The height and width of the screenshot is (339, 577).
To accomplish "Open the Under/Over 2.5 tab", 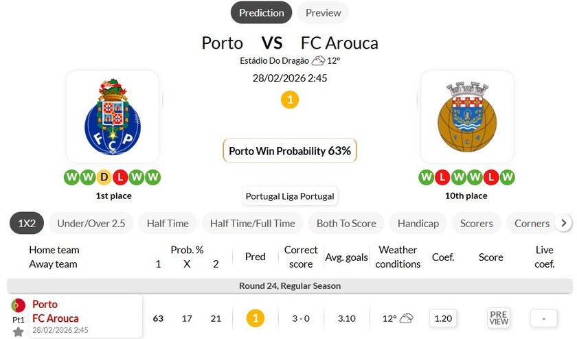I will (x=91, y=223).
